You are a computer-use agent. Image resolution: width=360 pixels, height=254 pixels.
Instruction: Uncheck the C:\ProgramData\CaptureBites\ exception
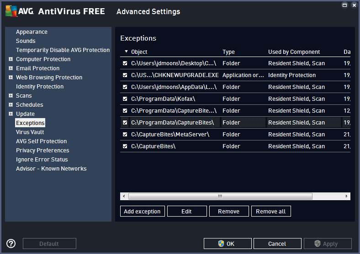click(x=125, y=123)
